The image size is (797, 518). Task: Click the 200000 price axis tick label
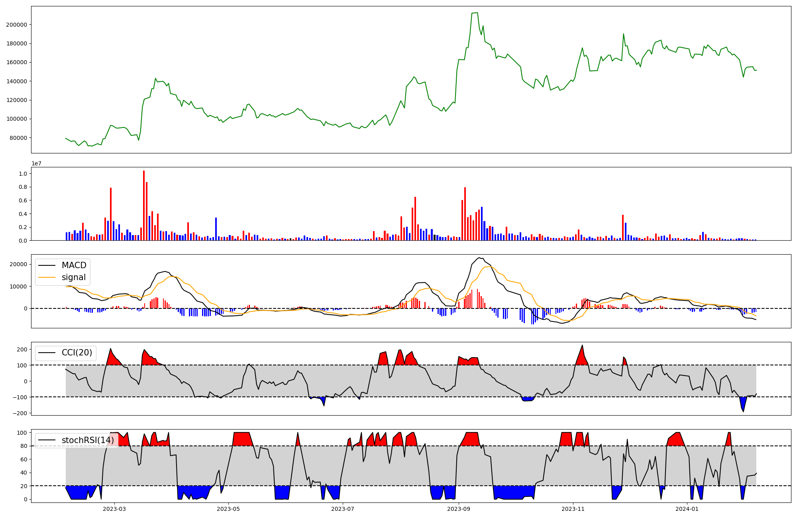(16, 25)
